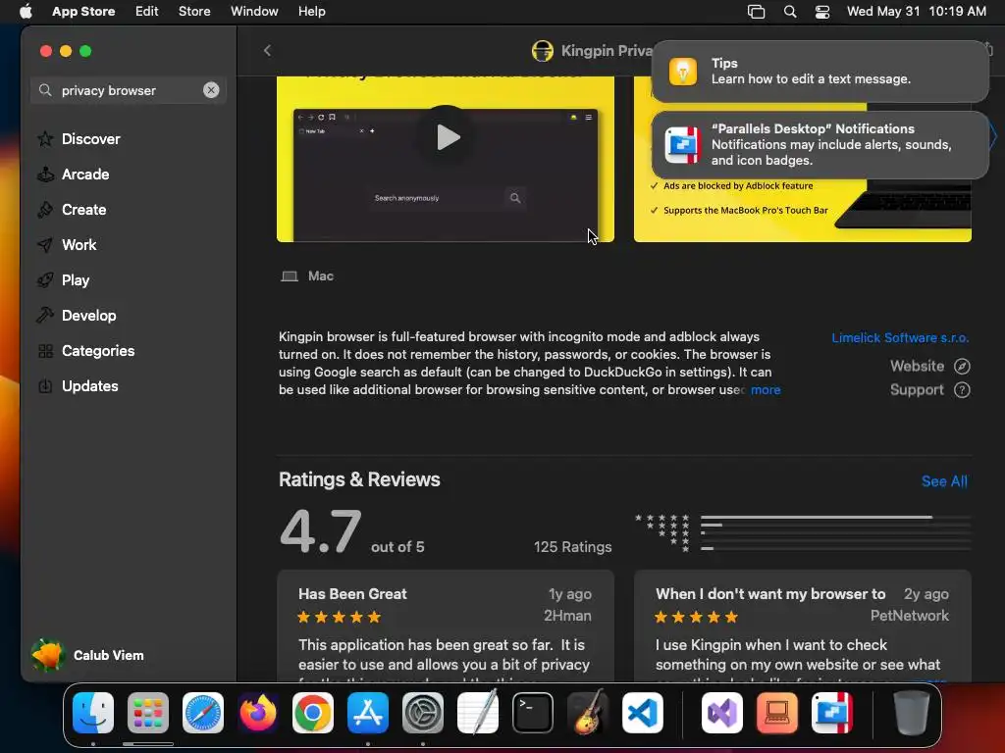The image size is (1005, 753).
Task: Open the Edit menu
Action: point(147,12)
